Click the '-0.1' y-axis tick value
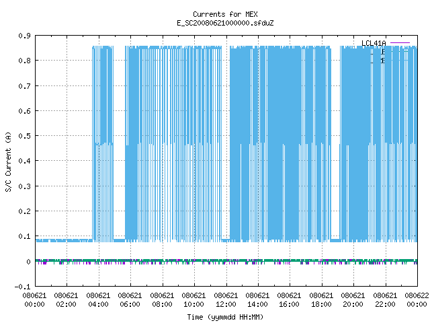430x323 pixels. pos(22,287)
